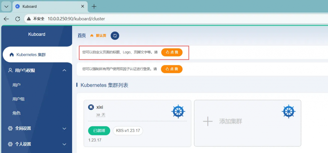Expand the 个人设置 sidebar section

(x=64, y=144)
